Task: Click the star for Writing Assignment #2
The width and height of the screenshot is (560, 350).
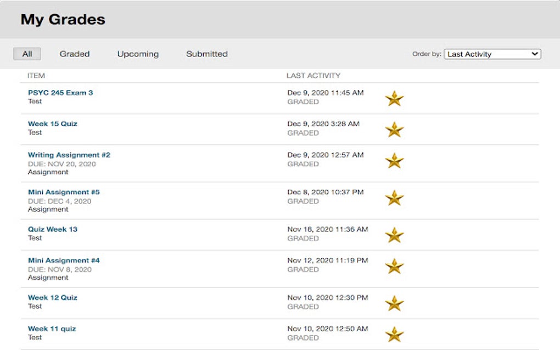Action: (394, 161)
